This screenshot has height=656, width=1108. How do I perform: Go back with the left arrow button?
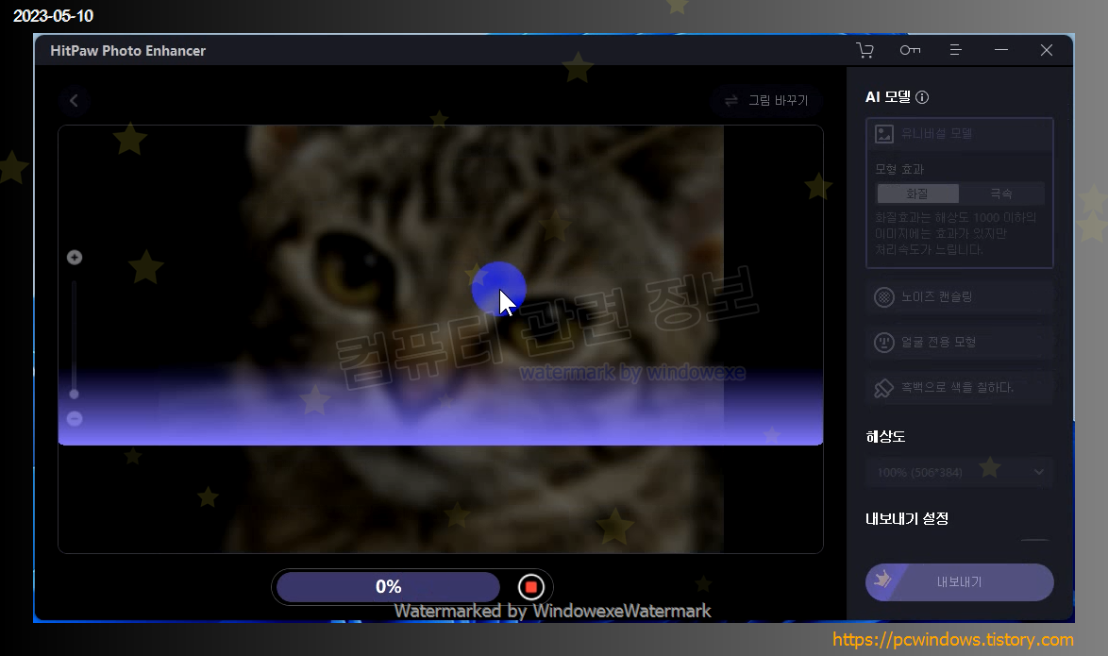pyautogui.click(x=74, y=100)
